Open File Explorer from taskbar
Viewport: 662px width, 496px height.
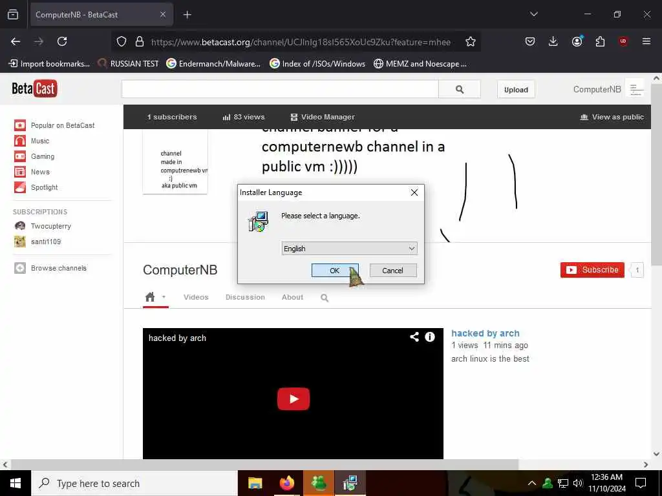click(x=255, y=483)
